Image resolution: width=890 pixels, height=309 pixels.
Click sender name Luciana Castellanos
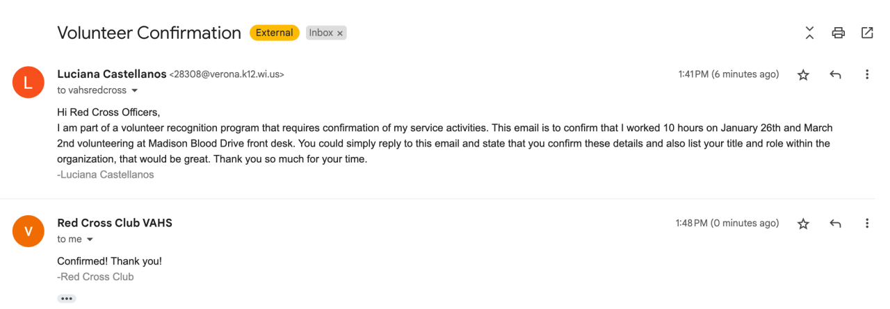111,74
